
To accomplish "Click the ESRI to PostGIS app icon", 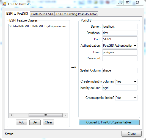I will point(4,4).
